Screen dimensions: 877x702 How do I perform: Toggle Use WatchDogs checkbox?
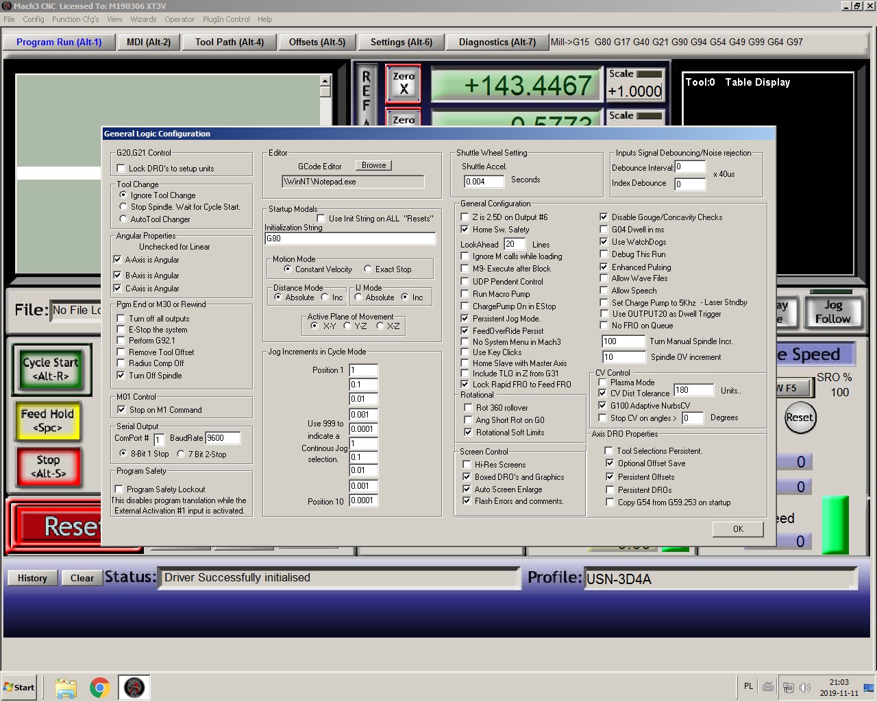click(604, 242)
